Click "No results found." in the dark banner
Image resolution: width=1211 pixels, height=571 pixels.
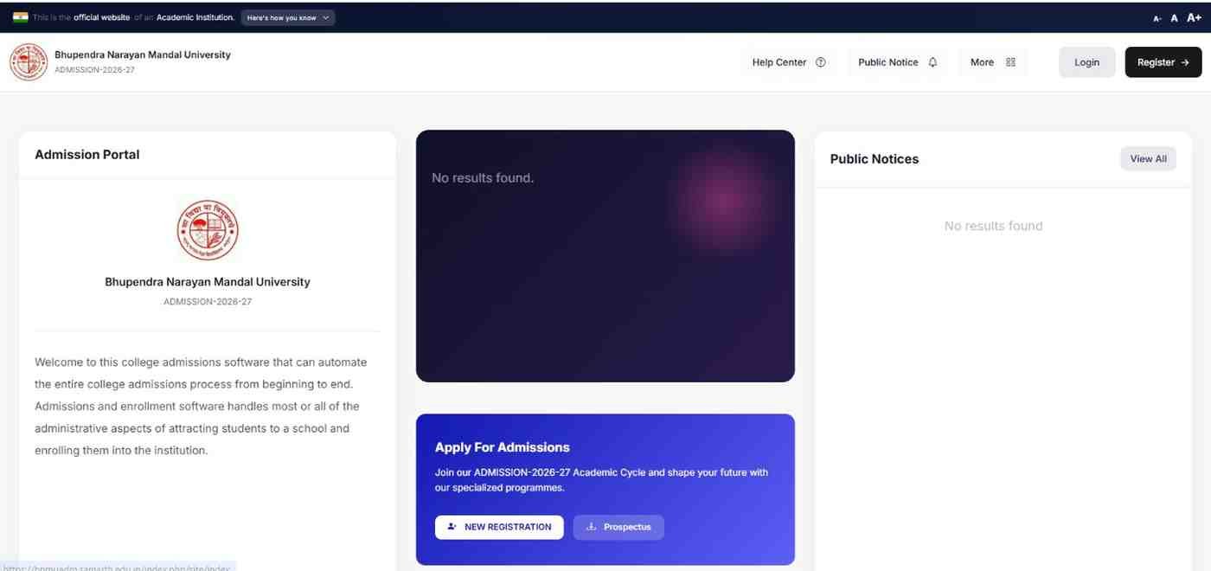click(483, 178)
